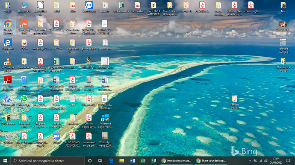Screen dimensions: 295x165
Task: Open File Explorer in taskbar
Action: (122, 161)
